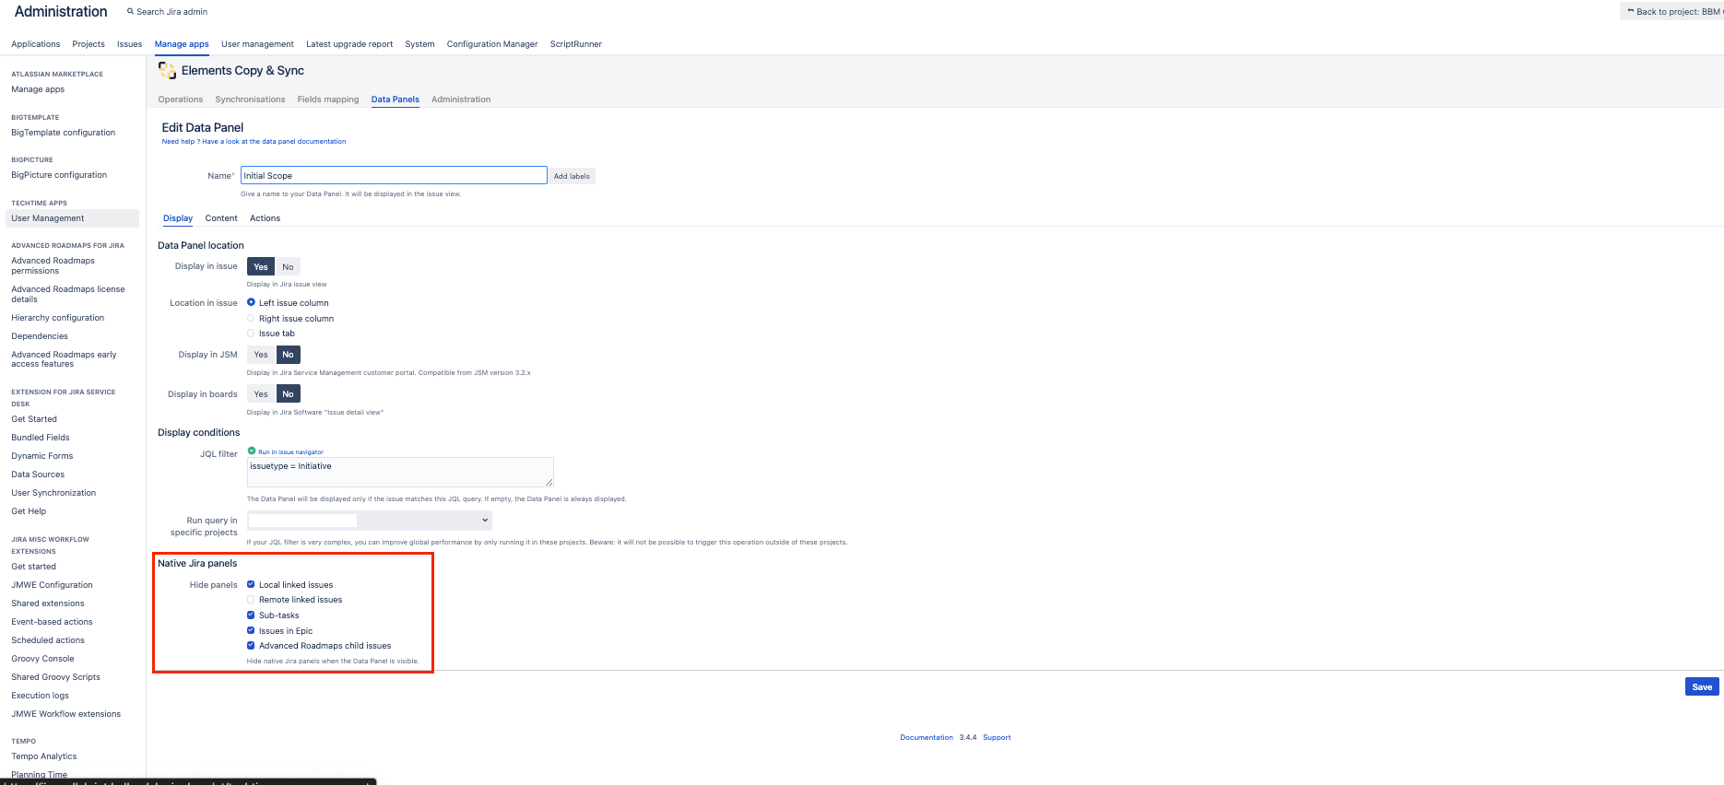The image size is (1724, 785).
Task: Toggle Advanced Roadmaps child issues checkbox
Action: (251, 645)
